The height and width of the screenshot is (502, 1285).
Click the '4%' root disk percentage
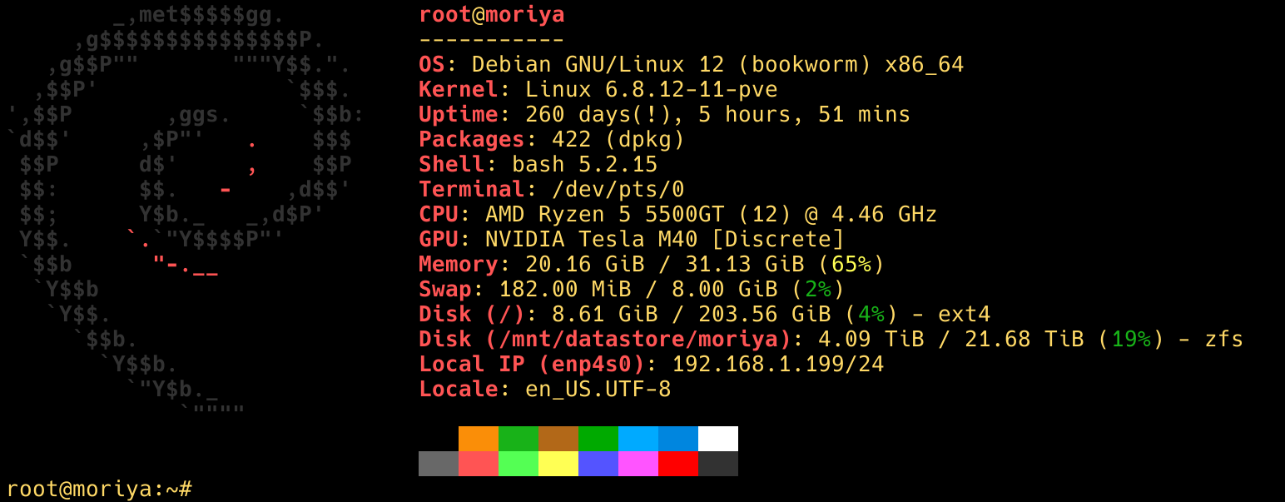[x=871, y=315]
